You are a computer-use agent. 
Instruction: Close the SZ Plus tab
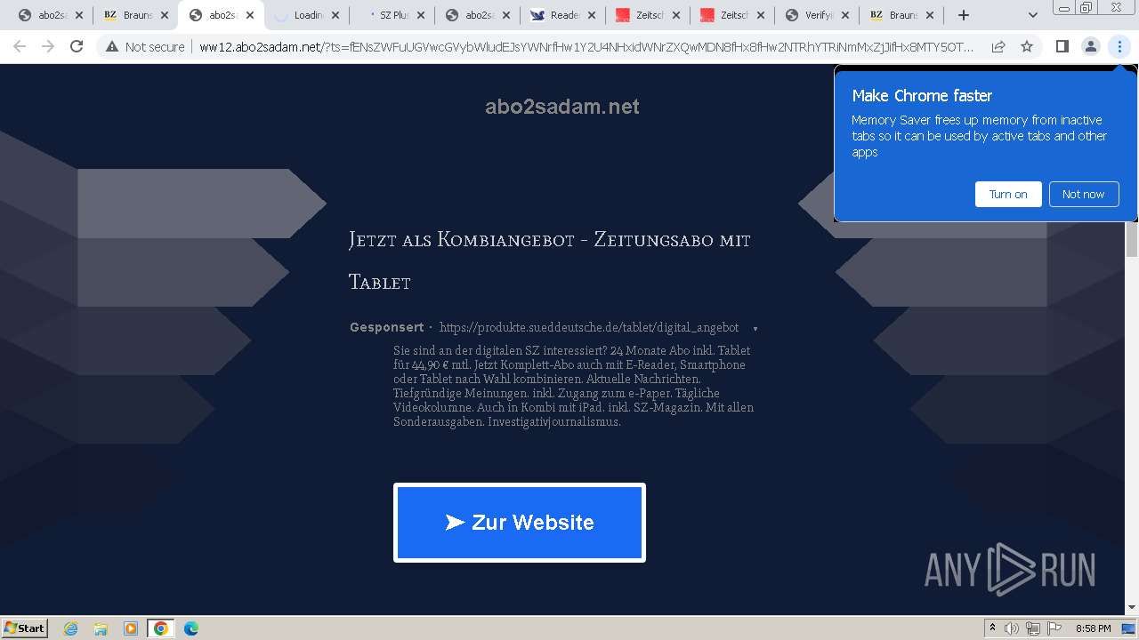(x=421, y=15)
